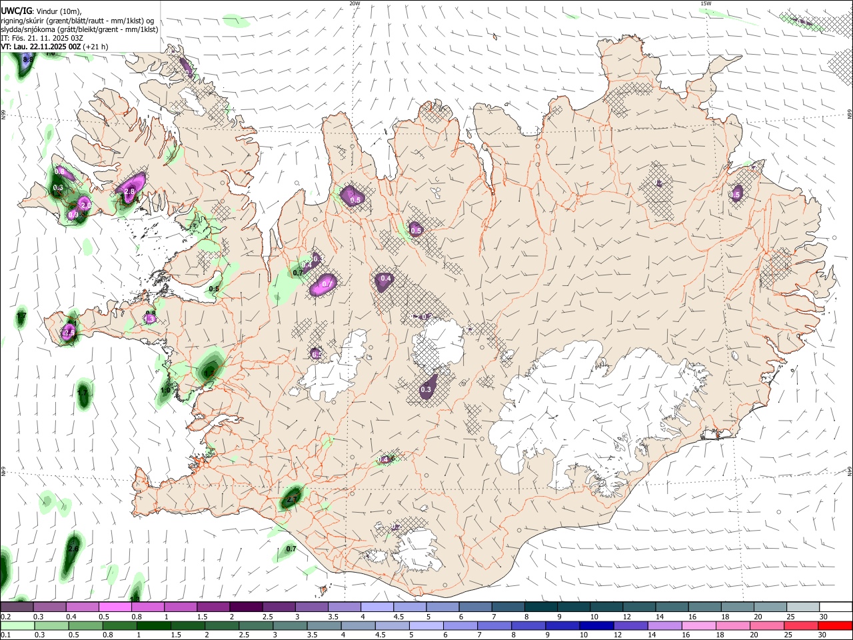This screenshot has height=640, width=853.
Task: Select the 2.0 snowfall value label
Action: [x=86, y=205]
